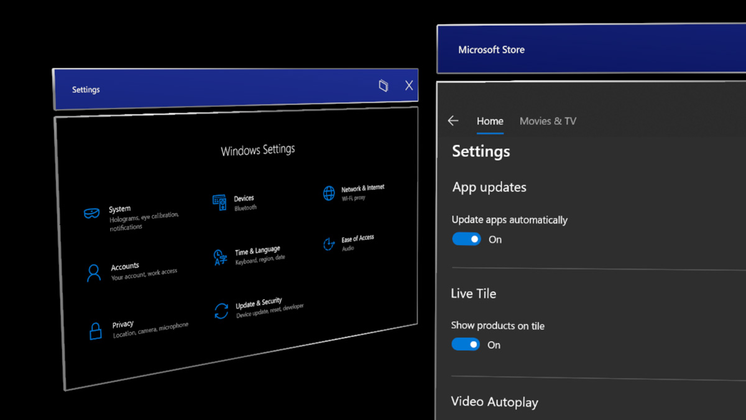
Task: Click the Settings window title text
Action: coord(86,90)
